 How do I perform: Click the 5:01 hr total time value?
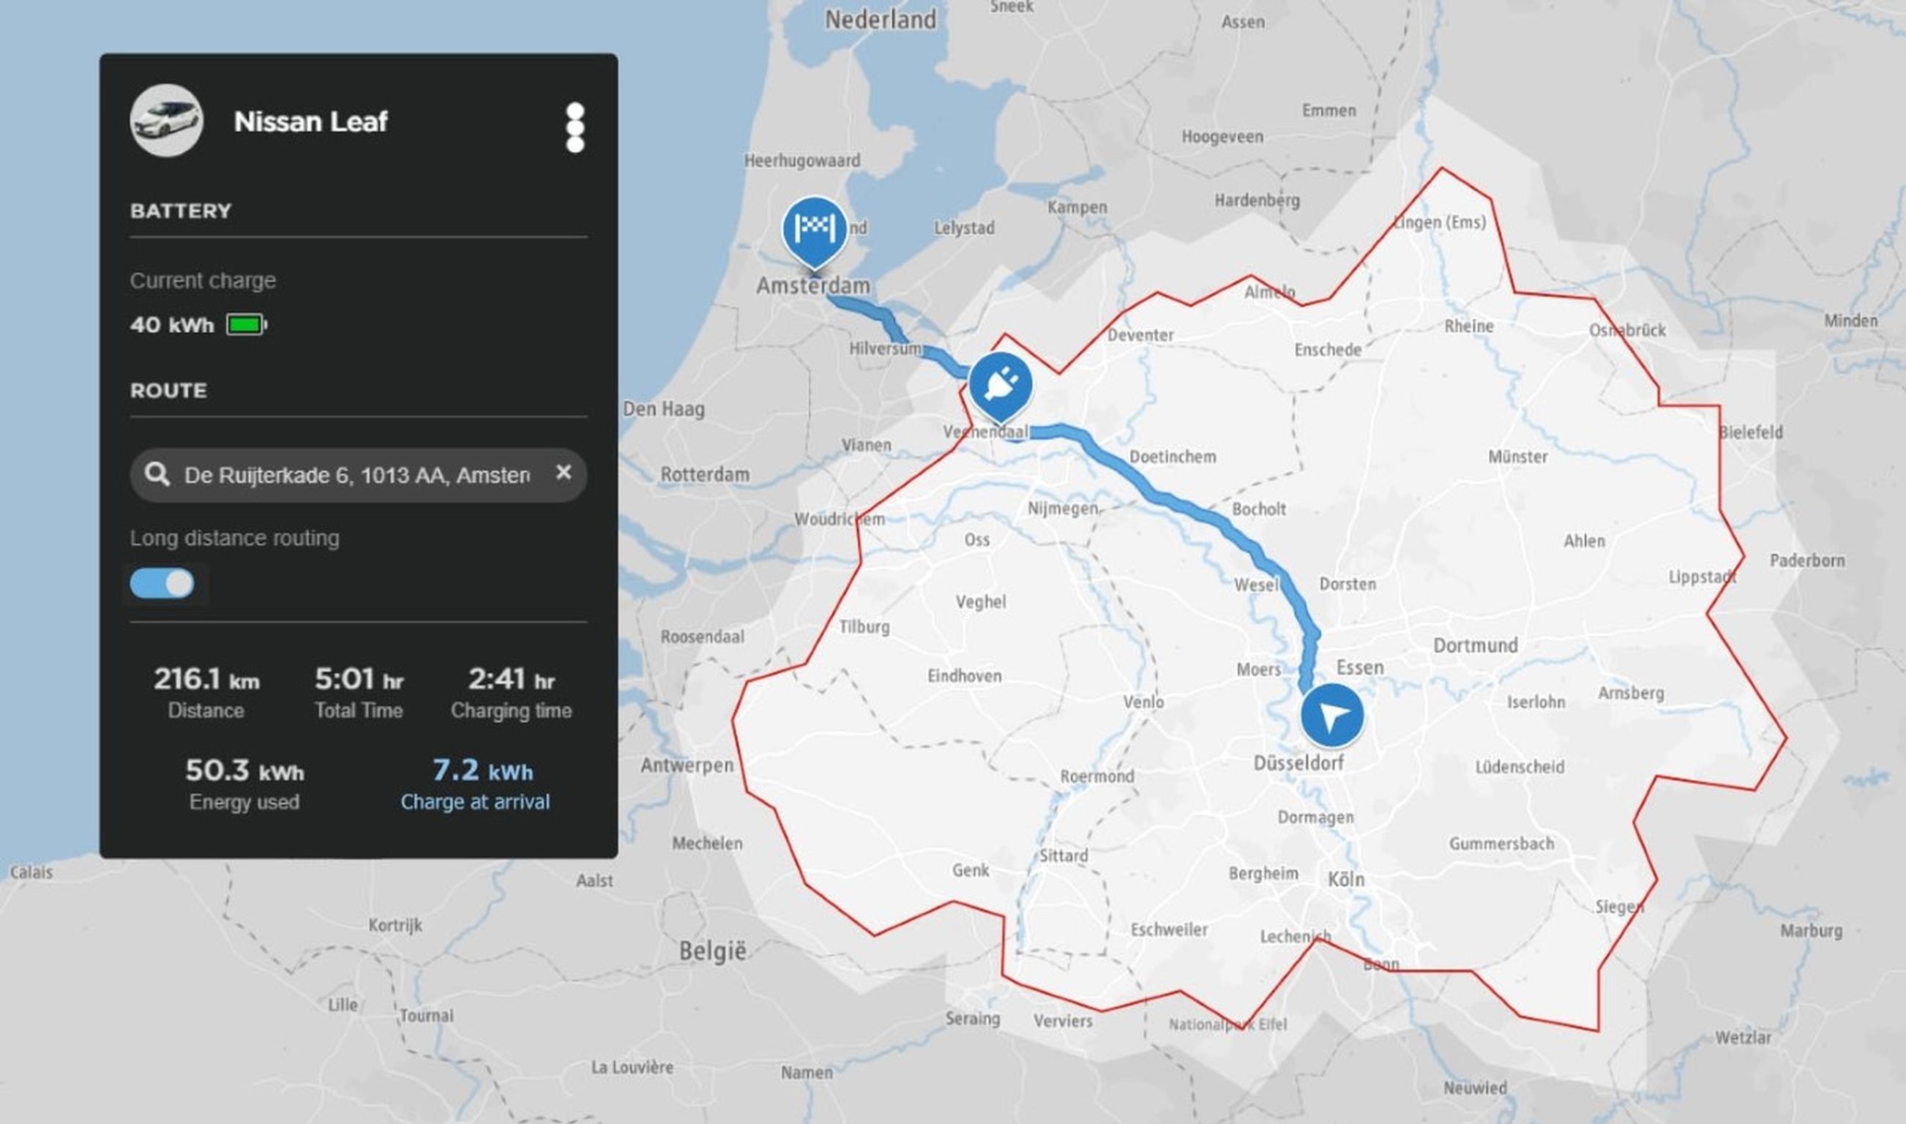click(359, 678)
